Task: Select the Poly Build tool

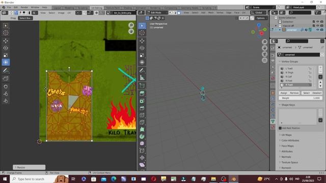Action: click(x=142, y=129)
